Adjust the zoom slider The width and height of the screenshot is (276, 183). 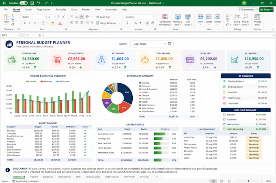[x=248, y=181]
